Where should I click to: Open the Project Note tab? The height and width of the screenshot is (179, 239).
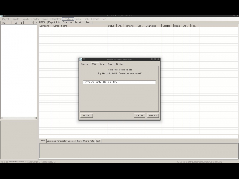tap(54, 22)
